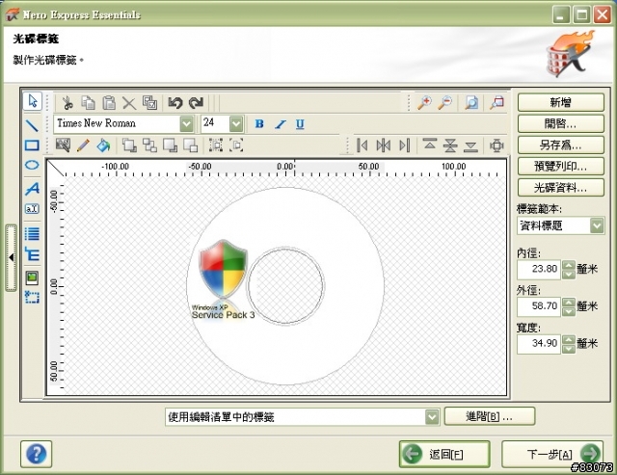Click the center on disc icon
617x475 pixels.
(x=496, y=145)
